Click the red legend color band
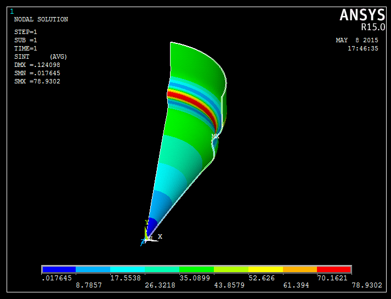Screen dimensions: 391x299 334,269
